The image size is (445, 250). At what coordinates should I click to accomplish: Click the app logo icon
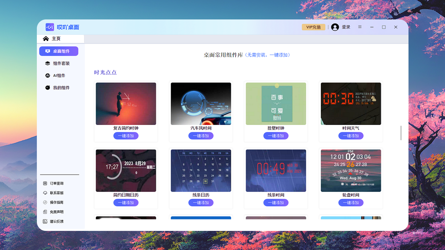point(50,27)
